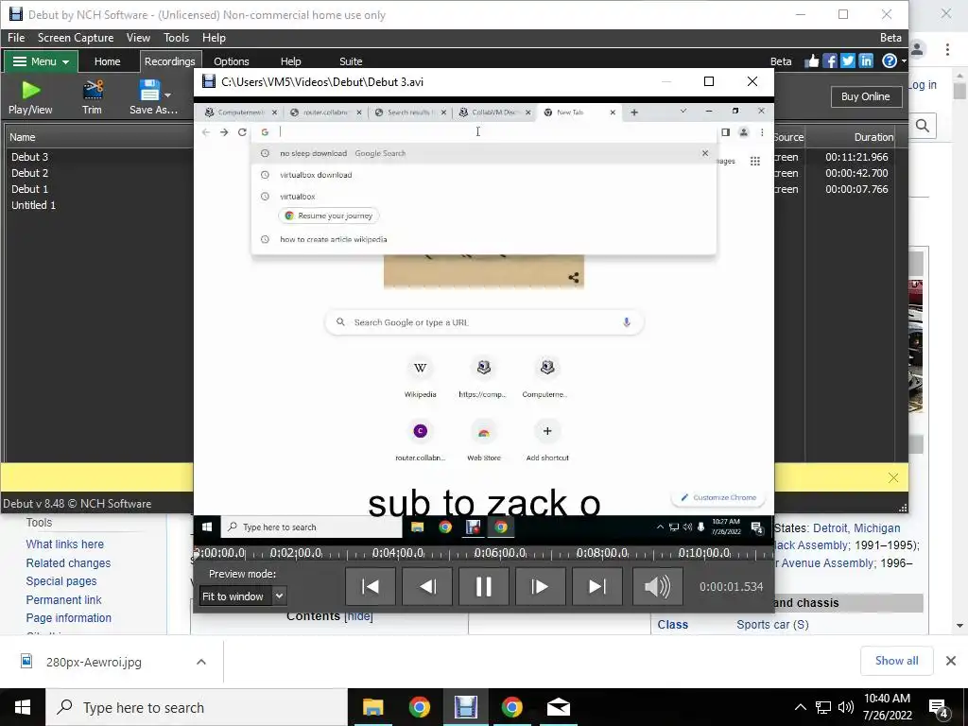This screenshot has width=968, height=726.
Task: Click the thumbs-up like icon in Debut
Action: (x=811, y=61)
